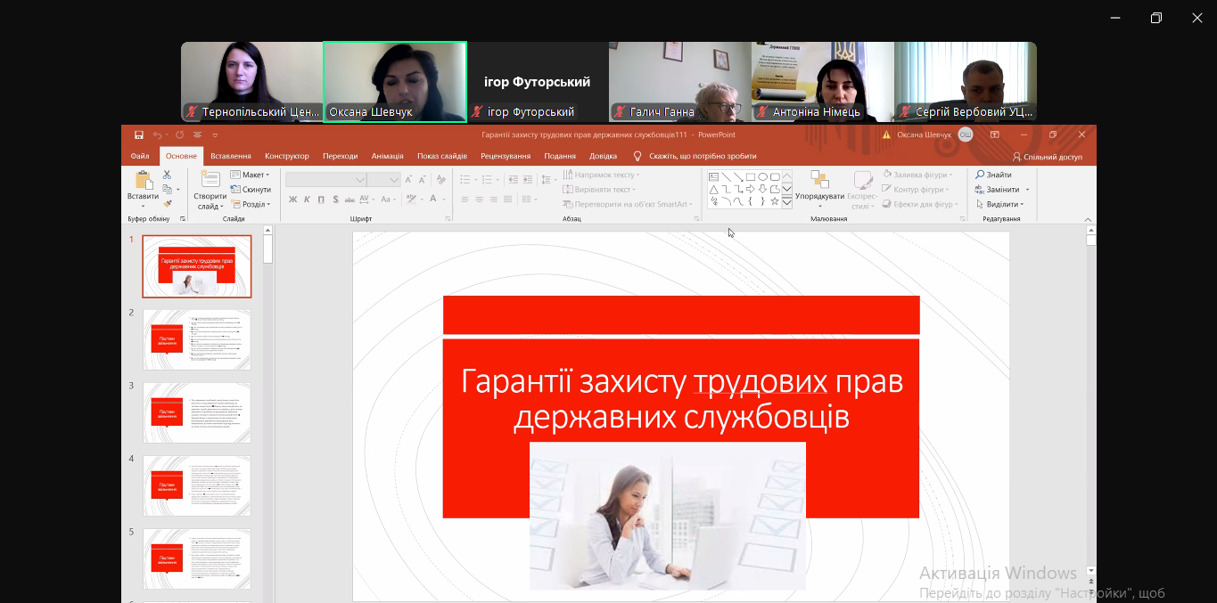Click Галич Ганна participant video tile

680,81
